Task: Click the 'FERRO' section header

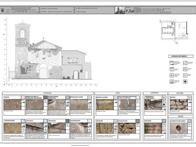Action: pyautogui.click(x=181, y=116)
